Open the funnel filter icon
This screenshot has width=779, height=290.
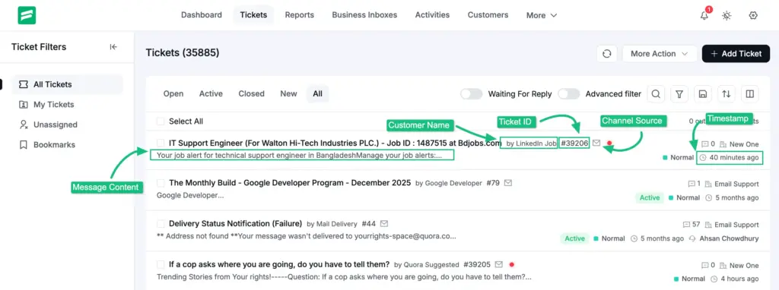[x=679, y=93]
